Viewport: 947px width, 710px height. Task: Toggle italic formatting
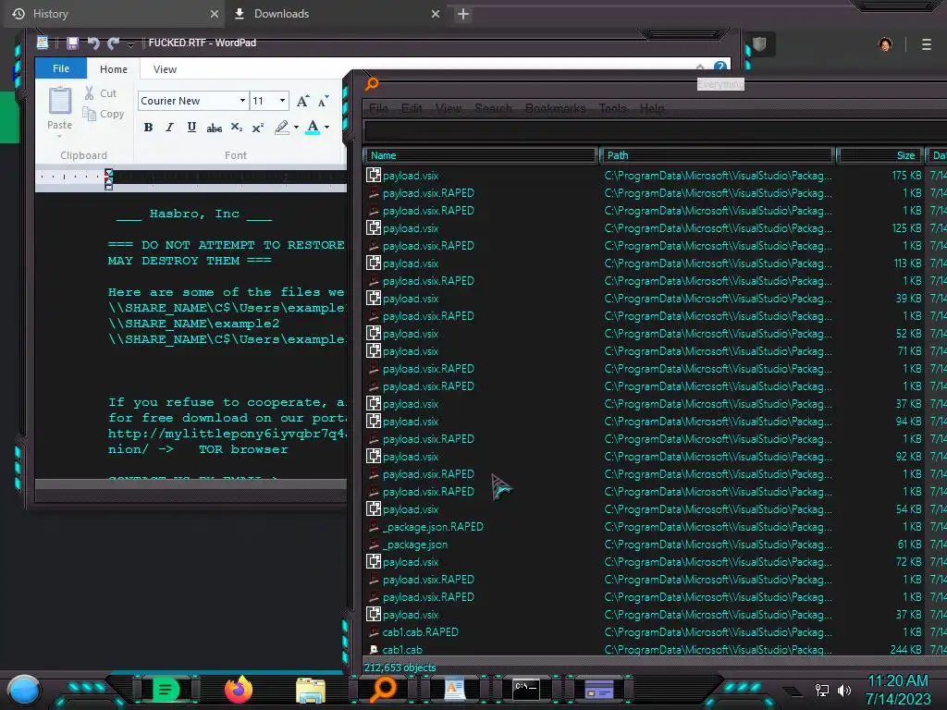pos(170,128)
